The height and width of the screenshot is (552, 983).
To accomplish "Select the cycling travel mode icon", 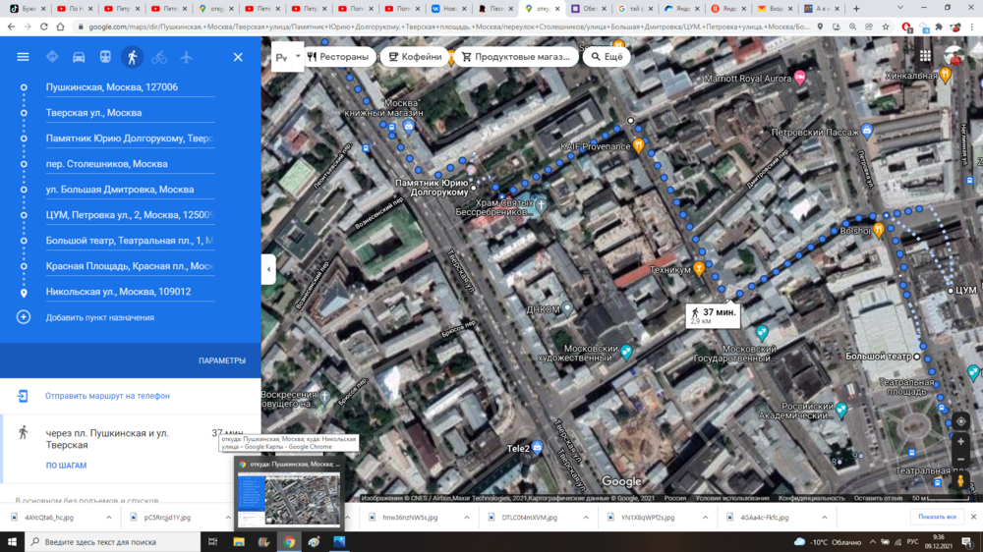I will point(159,57).
